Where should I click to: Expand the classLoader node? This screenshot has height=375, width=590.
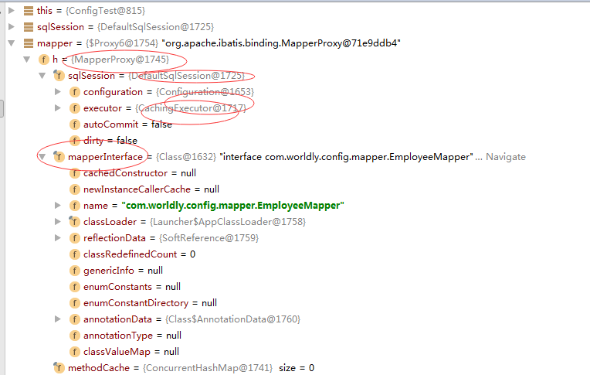click(58, 222)
